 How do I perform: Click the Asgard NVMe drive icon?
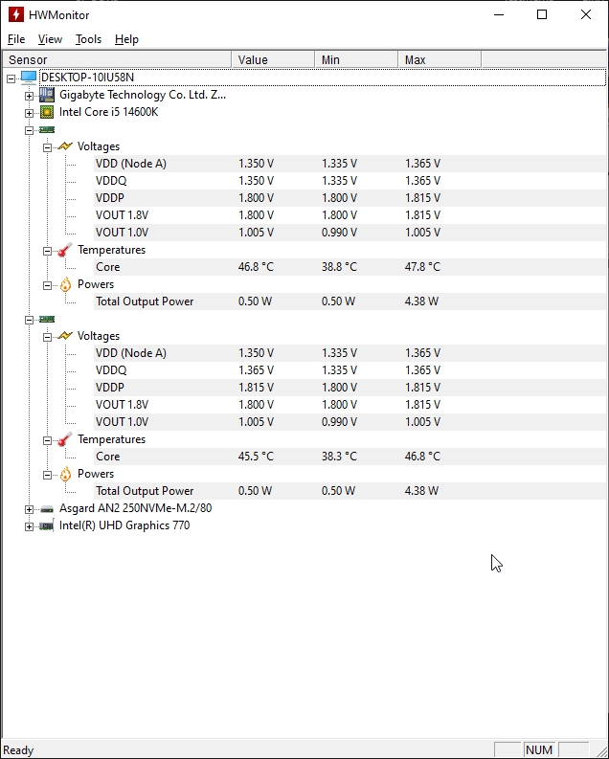47,508
